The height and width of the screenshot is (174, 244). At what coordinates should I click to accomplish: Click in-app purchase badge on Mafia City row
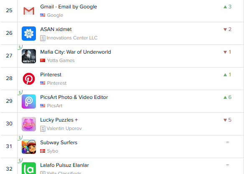pos(20,47)
